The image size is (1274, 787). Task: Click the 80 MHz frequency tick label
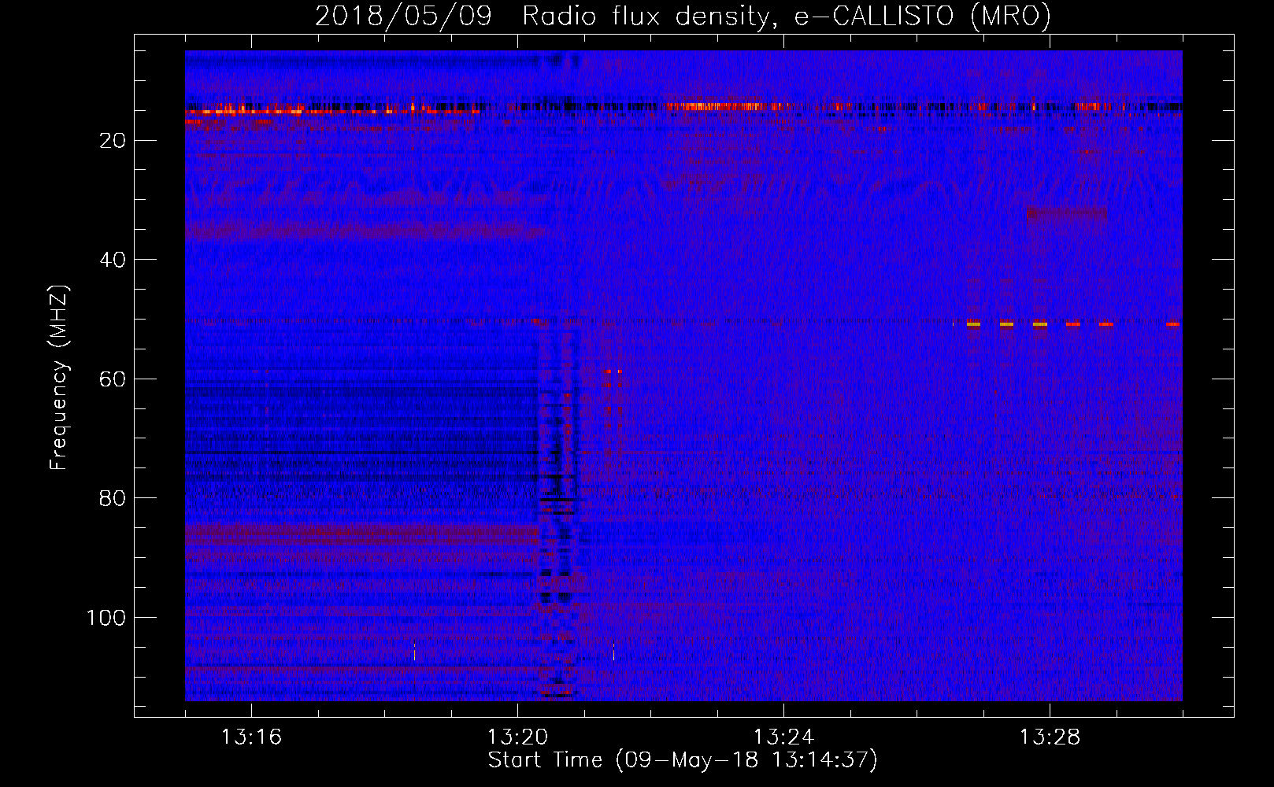pos(113,498)
